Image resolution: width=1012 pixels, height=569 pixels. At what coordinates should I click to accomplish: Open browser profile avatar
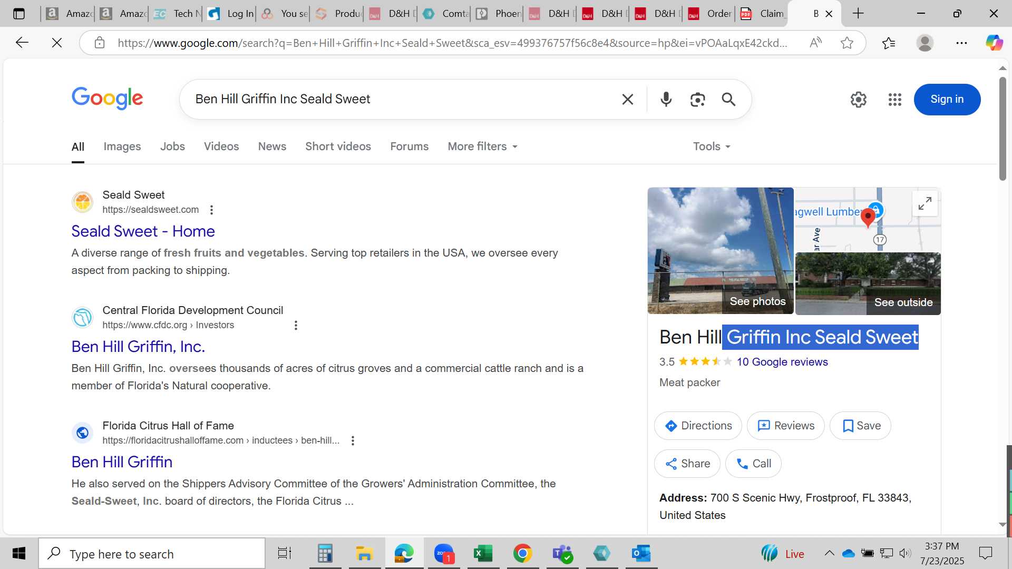(x=925, y=43)
